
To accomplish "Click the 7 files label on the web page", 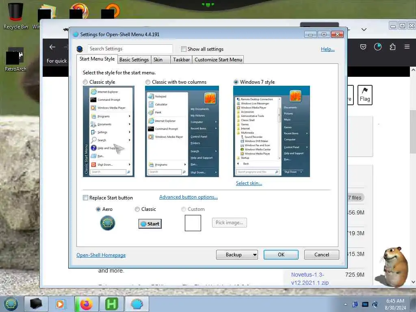I will (355, 198).
